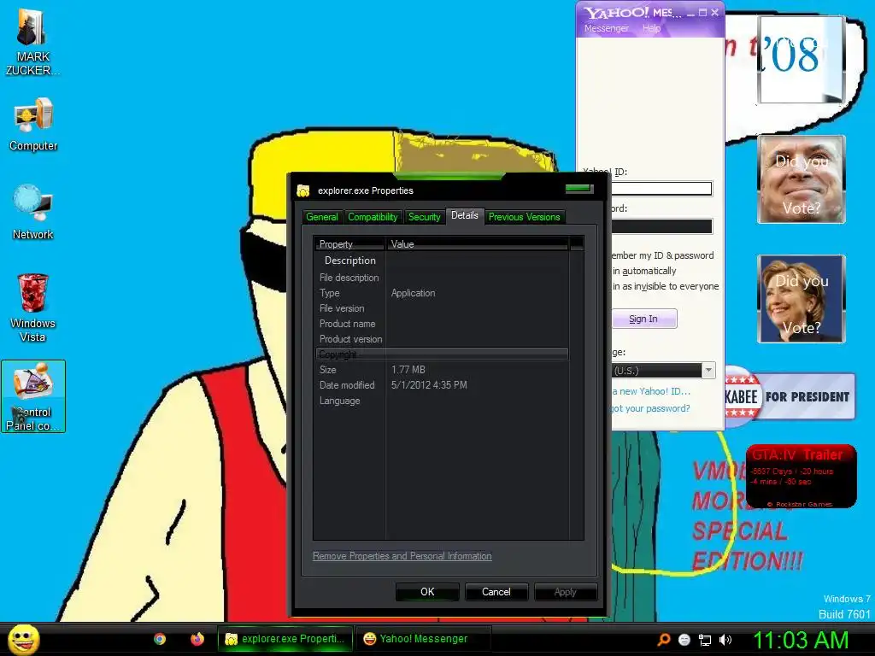
Task: Switch to explorer.exe Properties taskbar button
Action: click(x=285, y=639)
